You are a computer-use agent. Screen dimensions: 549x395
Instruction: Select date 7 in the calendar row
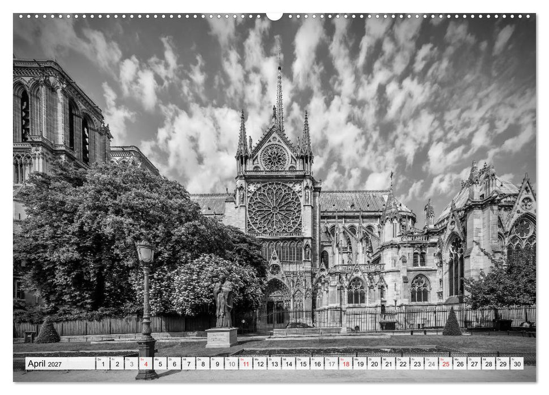tap(188, 363)
